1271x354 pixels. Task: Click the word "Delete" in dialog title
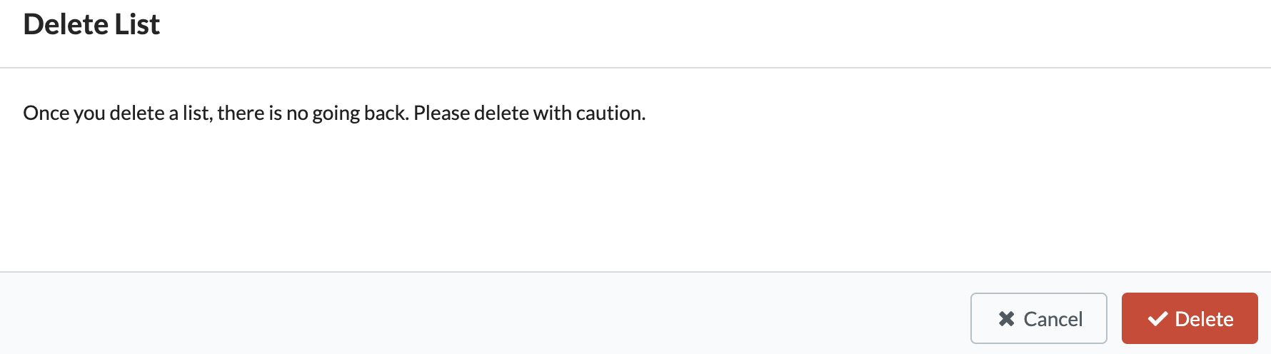66,24
